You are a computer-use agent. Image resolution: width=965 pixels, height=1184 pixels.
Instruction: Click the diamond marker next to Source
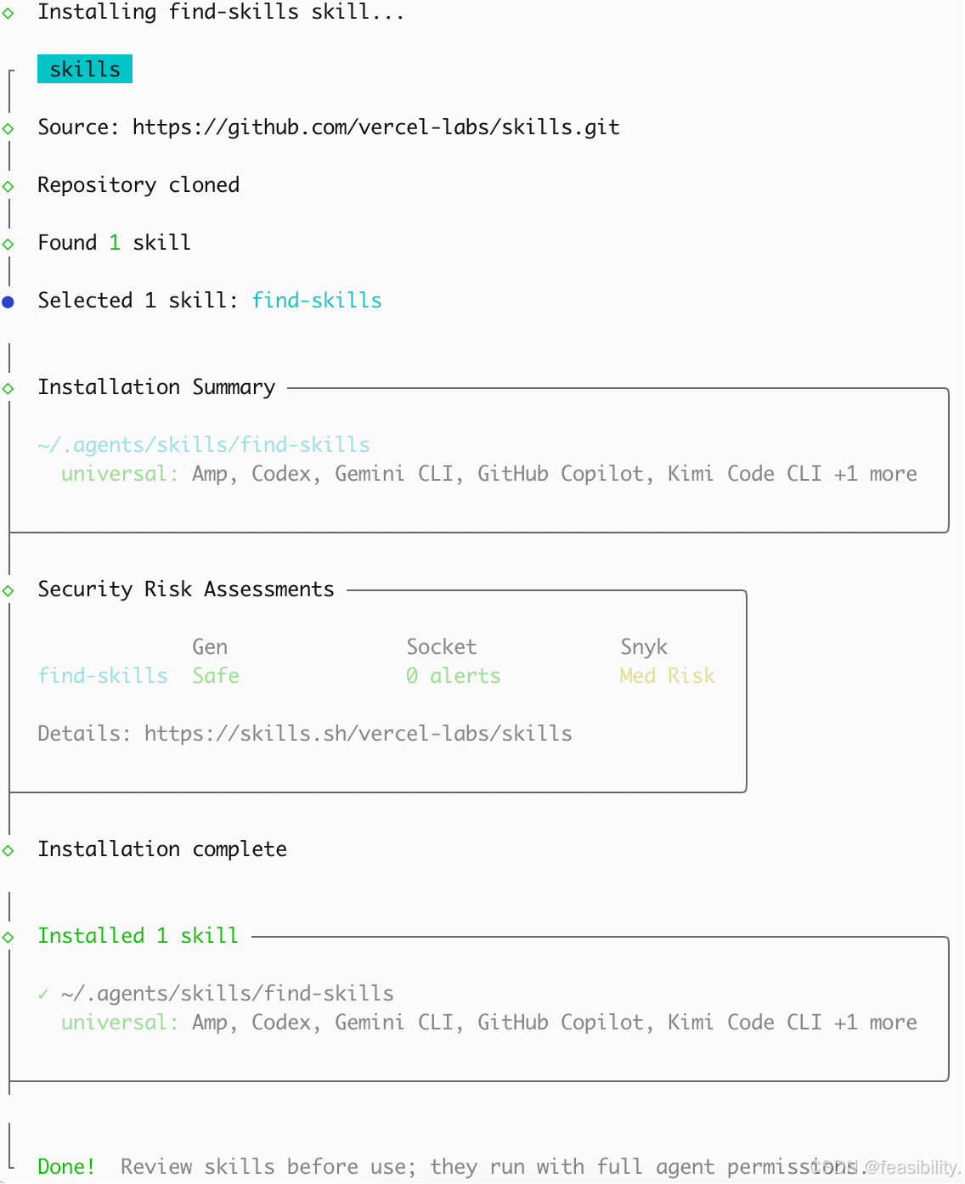(x=8, y=129)
